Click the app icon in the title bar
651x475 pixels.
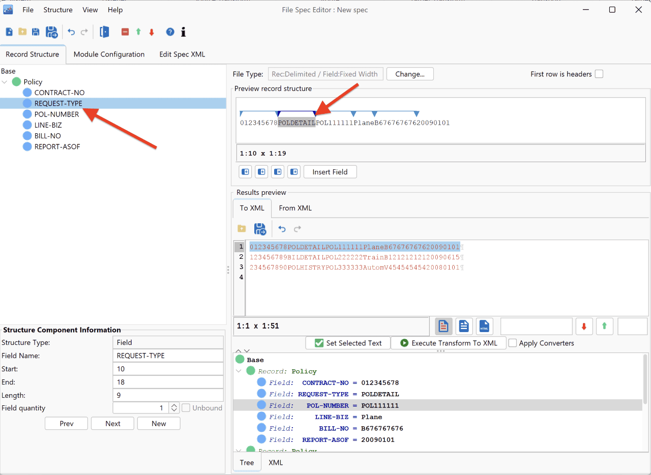pyautogui.click(x=9, y=10)
